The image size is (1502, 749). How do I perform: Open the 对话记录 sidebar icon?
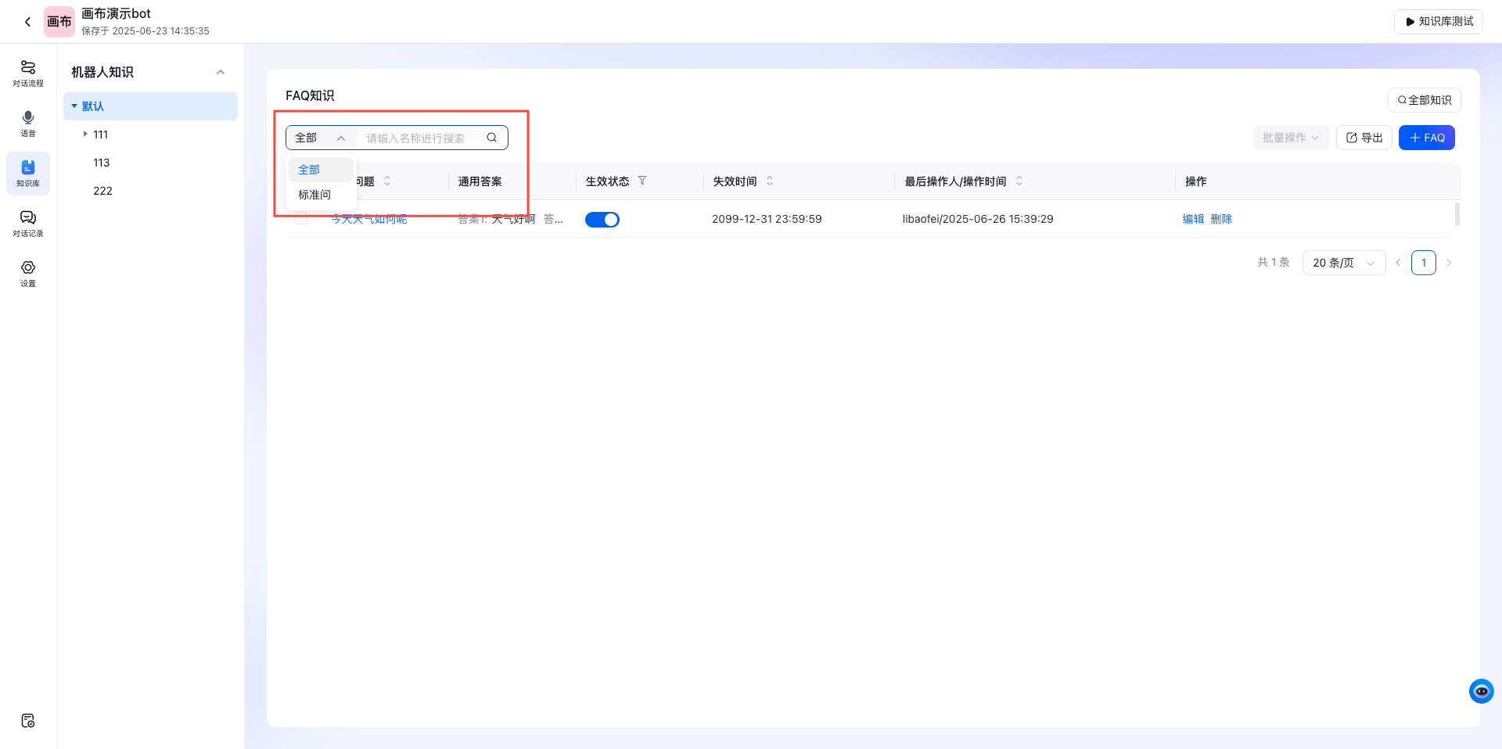(28, 223)
